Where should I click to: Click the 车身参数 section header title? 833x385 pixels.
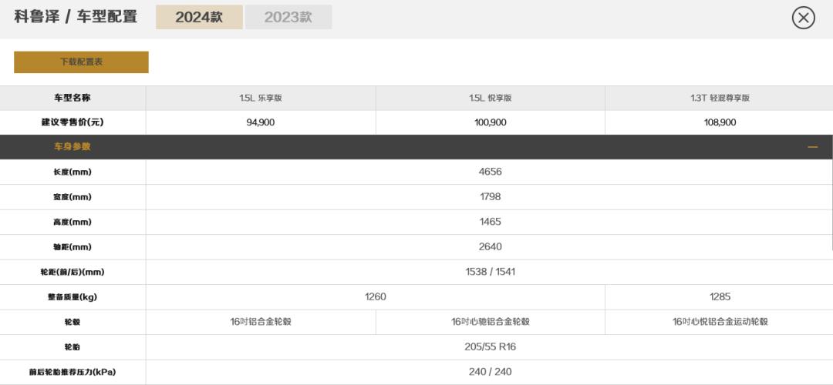click(x=72, y=146)
